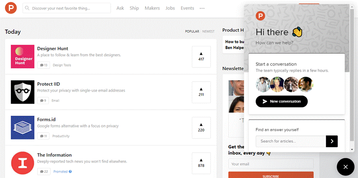Upvote Protect IID with 211 votes
This screenshot has height=178, width=358.
[x=201, y=92]
